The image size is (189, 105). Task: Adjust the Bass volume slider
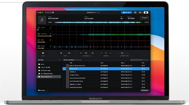coord(44,42)
